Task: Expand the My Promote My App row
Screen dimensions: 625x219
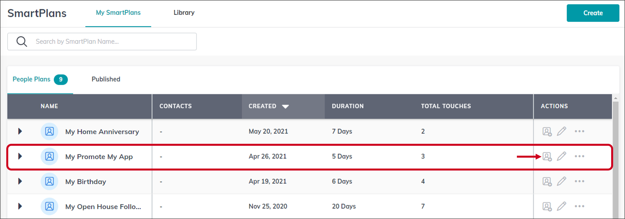Action: pos(20,156)
